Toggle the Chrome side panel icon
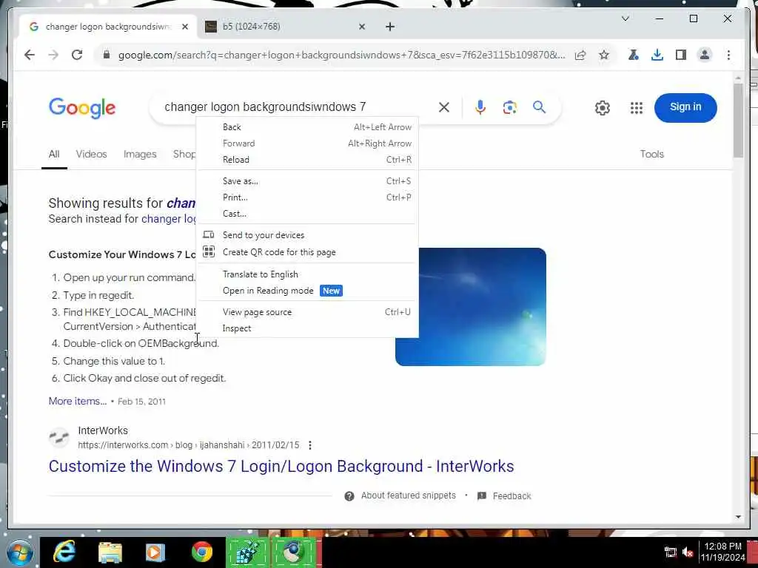The width and height of the screenshot is (758, 568). [x=681, y=55]
